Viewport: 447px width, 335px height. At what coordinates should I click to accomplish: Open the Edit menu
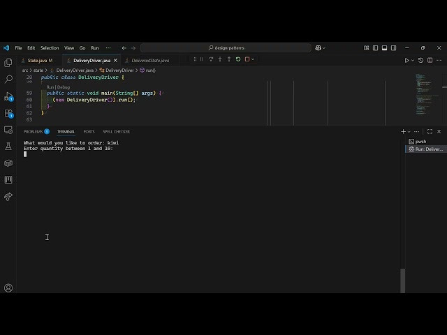pyautogui.click(x=31, y=48)
